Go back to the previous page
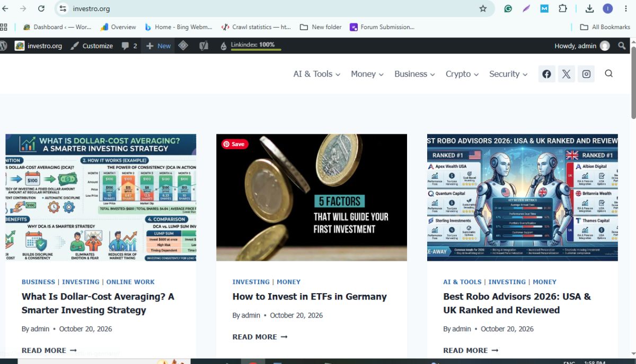636x364 pixels. pyautogui.click(x=6, y=8)
